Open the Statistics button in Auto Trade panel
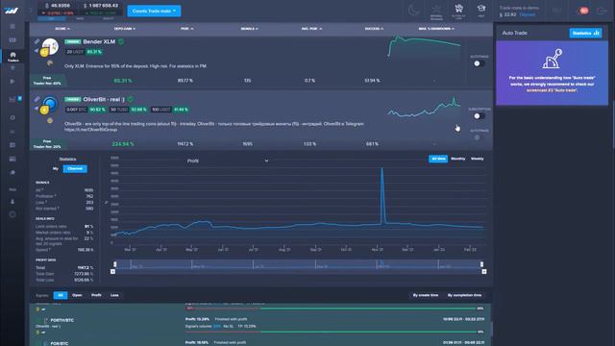 pyautogui.click(x=585, y=33)
